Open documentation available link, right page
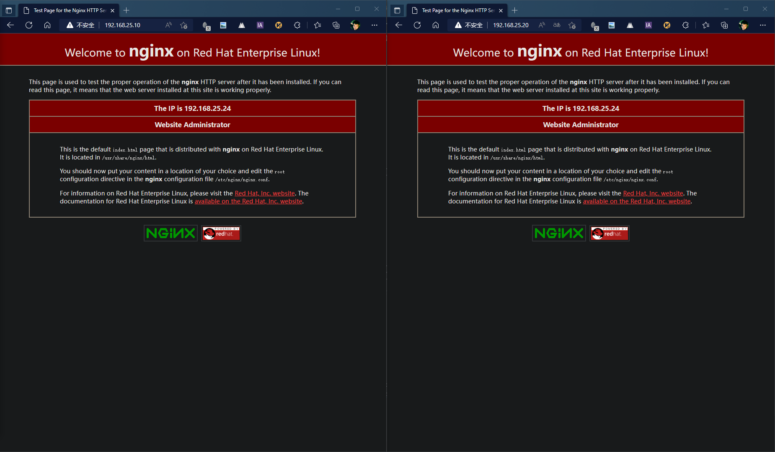 coord(637,201)
